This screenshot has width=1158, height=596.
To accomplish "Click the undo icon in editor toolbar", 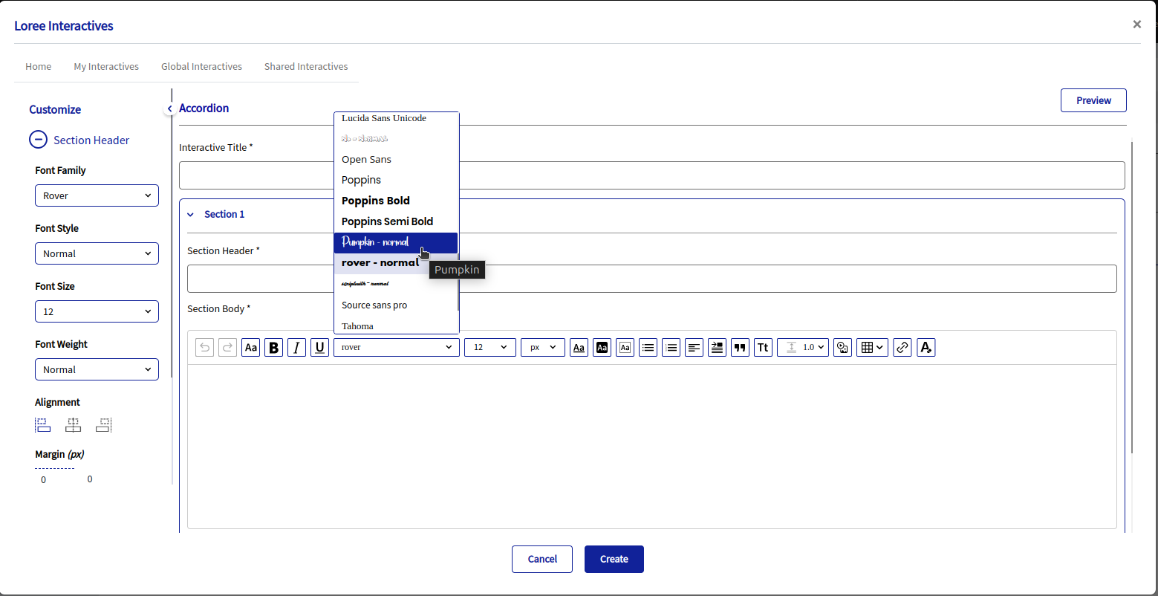I will (x=205, y=347).
